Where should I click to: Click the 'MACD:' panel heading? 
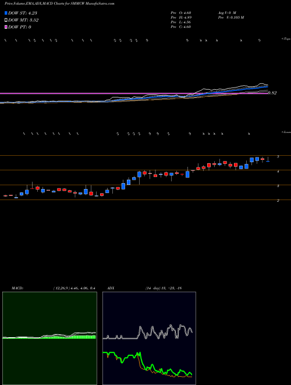tap(17, 288)
